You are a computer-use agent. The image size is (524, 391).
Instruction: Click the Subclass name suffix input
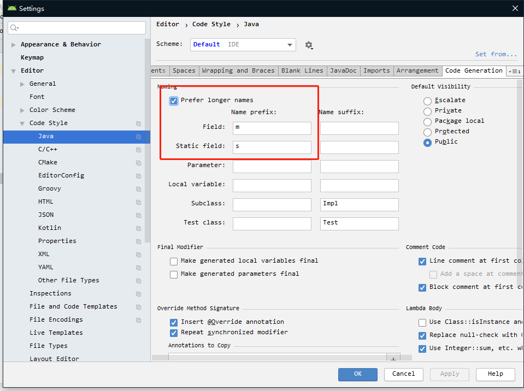(359, 205)
